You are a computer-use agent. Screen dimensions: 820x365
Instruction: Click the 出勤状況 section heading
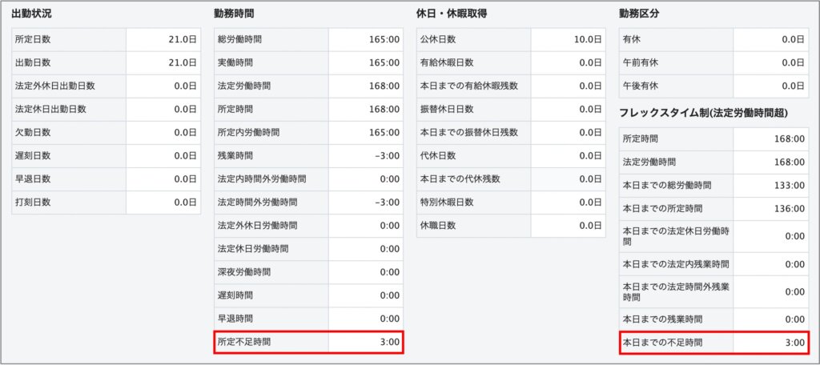(33, 14)
